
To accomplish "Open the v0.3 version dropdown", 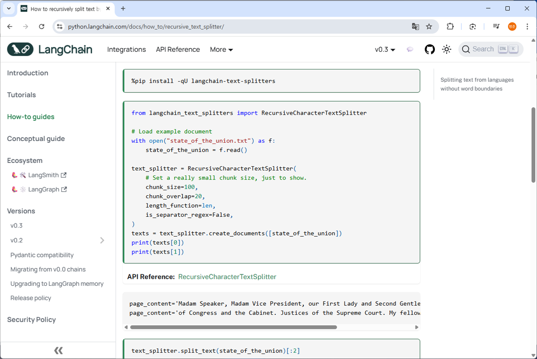I will (385, 49).
